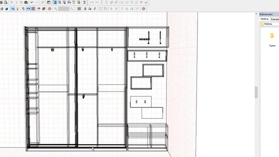Screen dimensions: 279x157
Task: Toggle the lightbulb lighting icon
Action: click(17, 9)
